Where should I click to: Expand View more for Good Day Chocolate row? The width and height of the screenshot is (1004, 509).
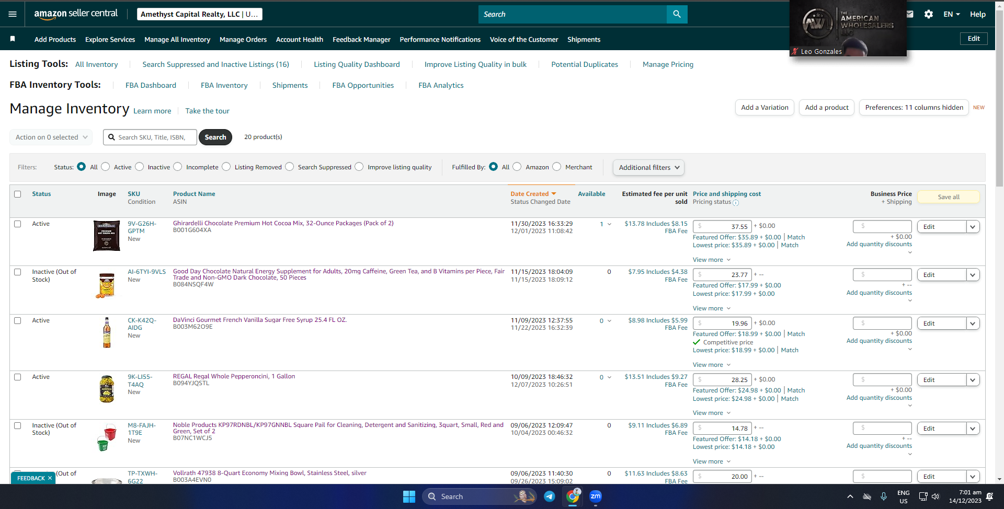tap(712, 308)
